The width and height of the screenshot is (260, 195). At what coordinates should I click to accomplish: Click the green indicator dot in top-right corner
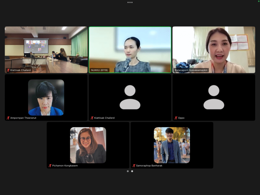click(258, 2)
